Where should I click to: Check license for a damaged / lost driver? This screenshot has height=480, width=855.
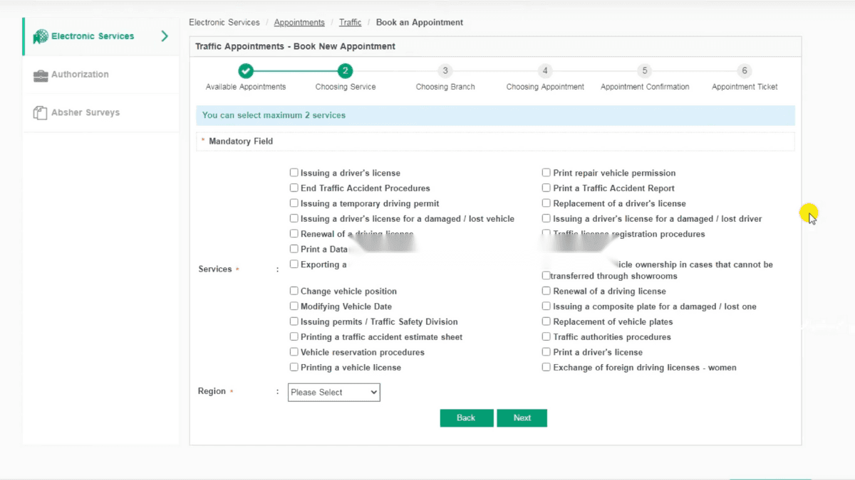pos(546,219)
